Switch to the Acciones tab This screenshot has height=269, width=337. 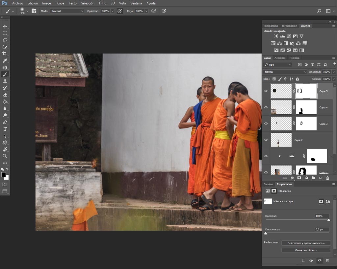[x=280, y=58]
